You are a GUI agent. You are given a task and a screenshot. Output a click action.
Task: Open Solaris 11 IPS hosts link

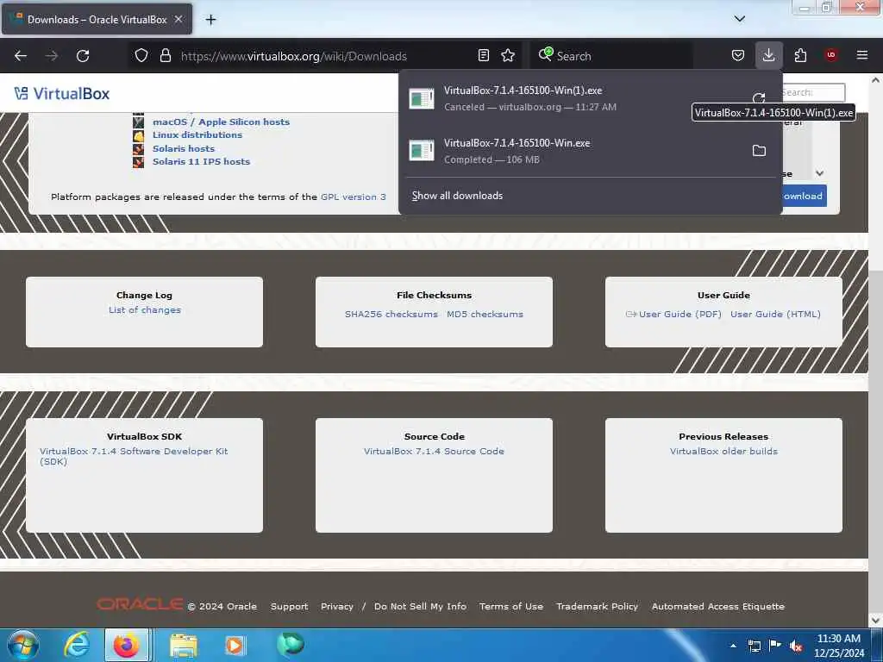pos(201,161)
